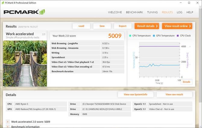This screenshot has width=202, height=128.
Task: Click the arrow on View result online
Action: (190, 26)
